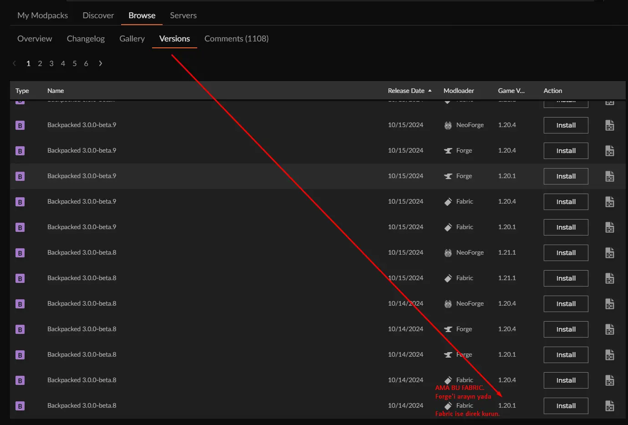Click Backpacked 3.0.0-beta.9 name in Forge 1.20.1 row

pyautogui.click(x=82, y=176)
